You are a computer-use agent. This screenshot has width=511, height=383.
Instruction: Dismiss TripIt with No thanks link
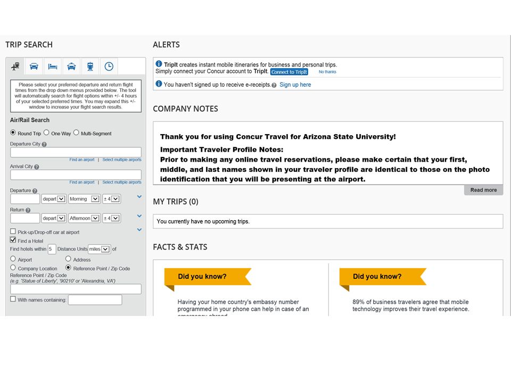pyautogui.click(x=327, y=72)
